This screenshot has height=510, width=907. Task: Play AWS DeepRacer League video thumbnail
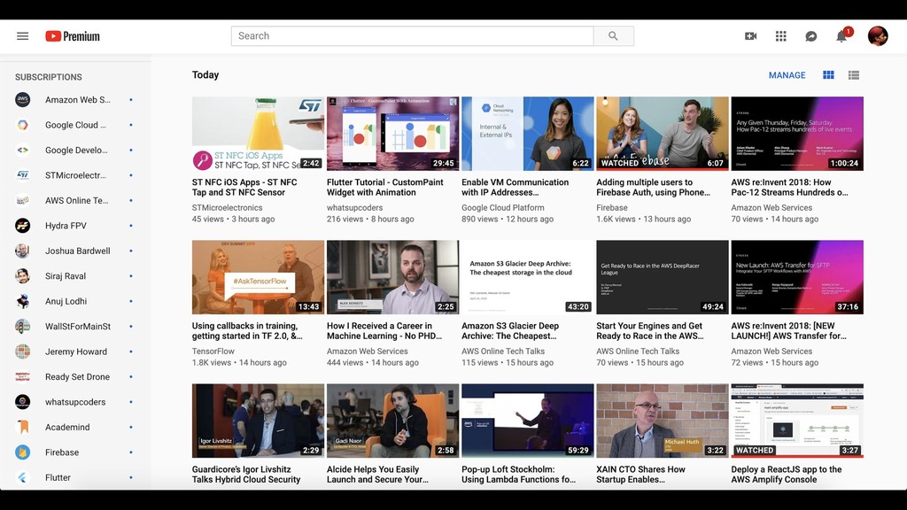[x=663, y=277]
